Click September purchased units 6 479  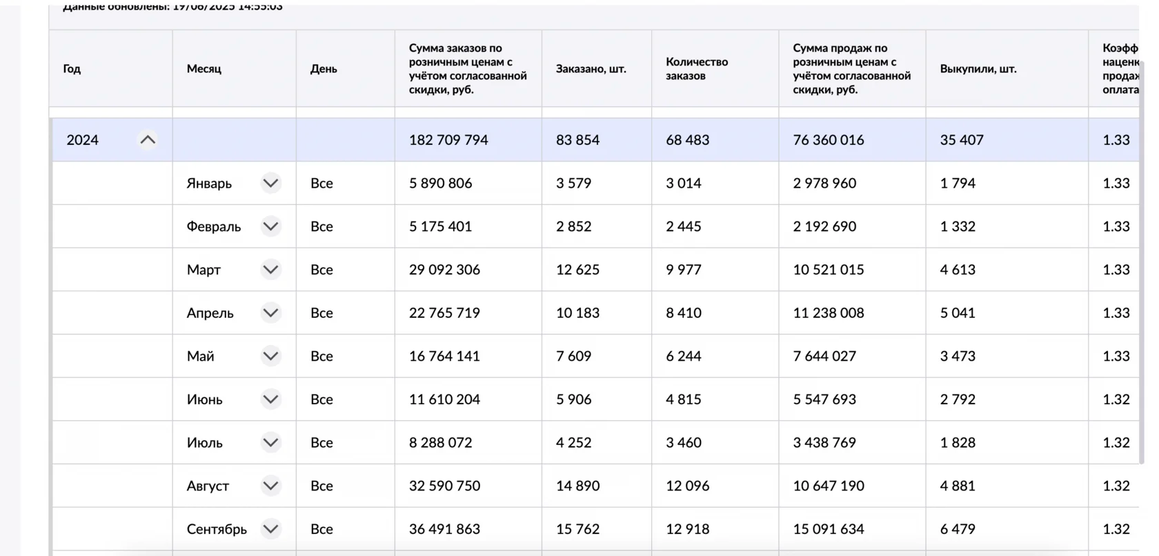[x=958, y=529]
